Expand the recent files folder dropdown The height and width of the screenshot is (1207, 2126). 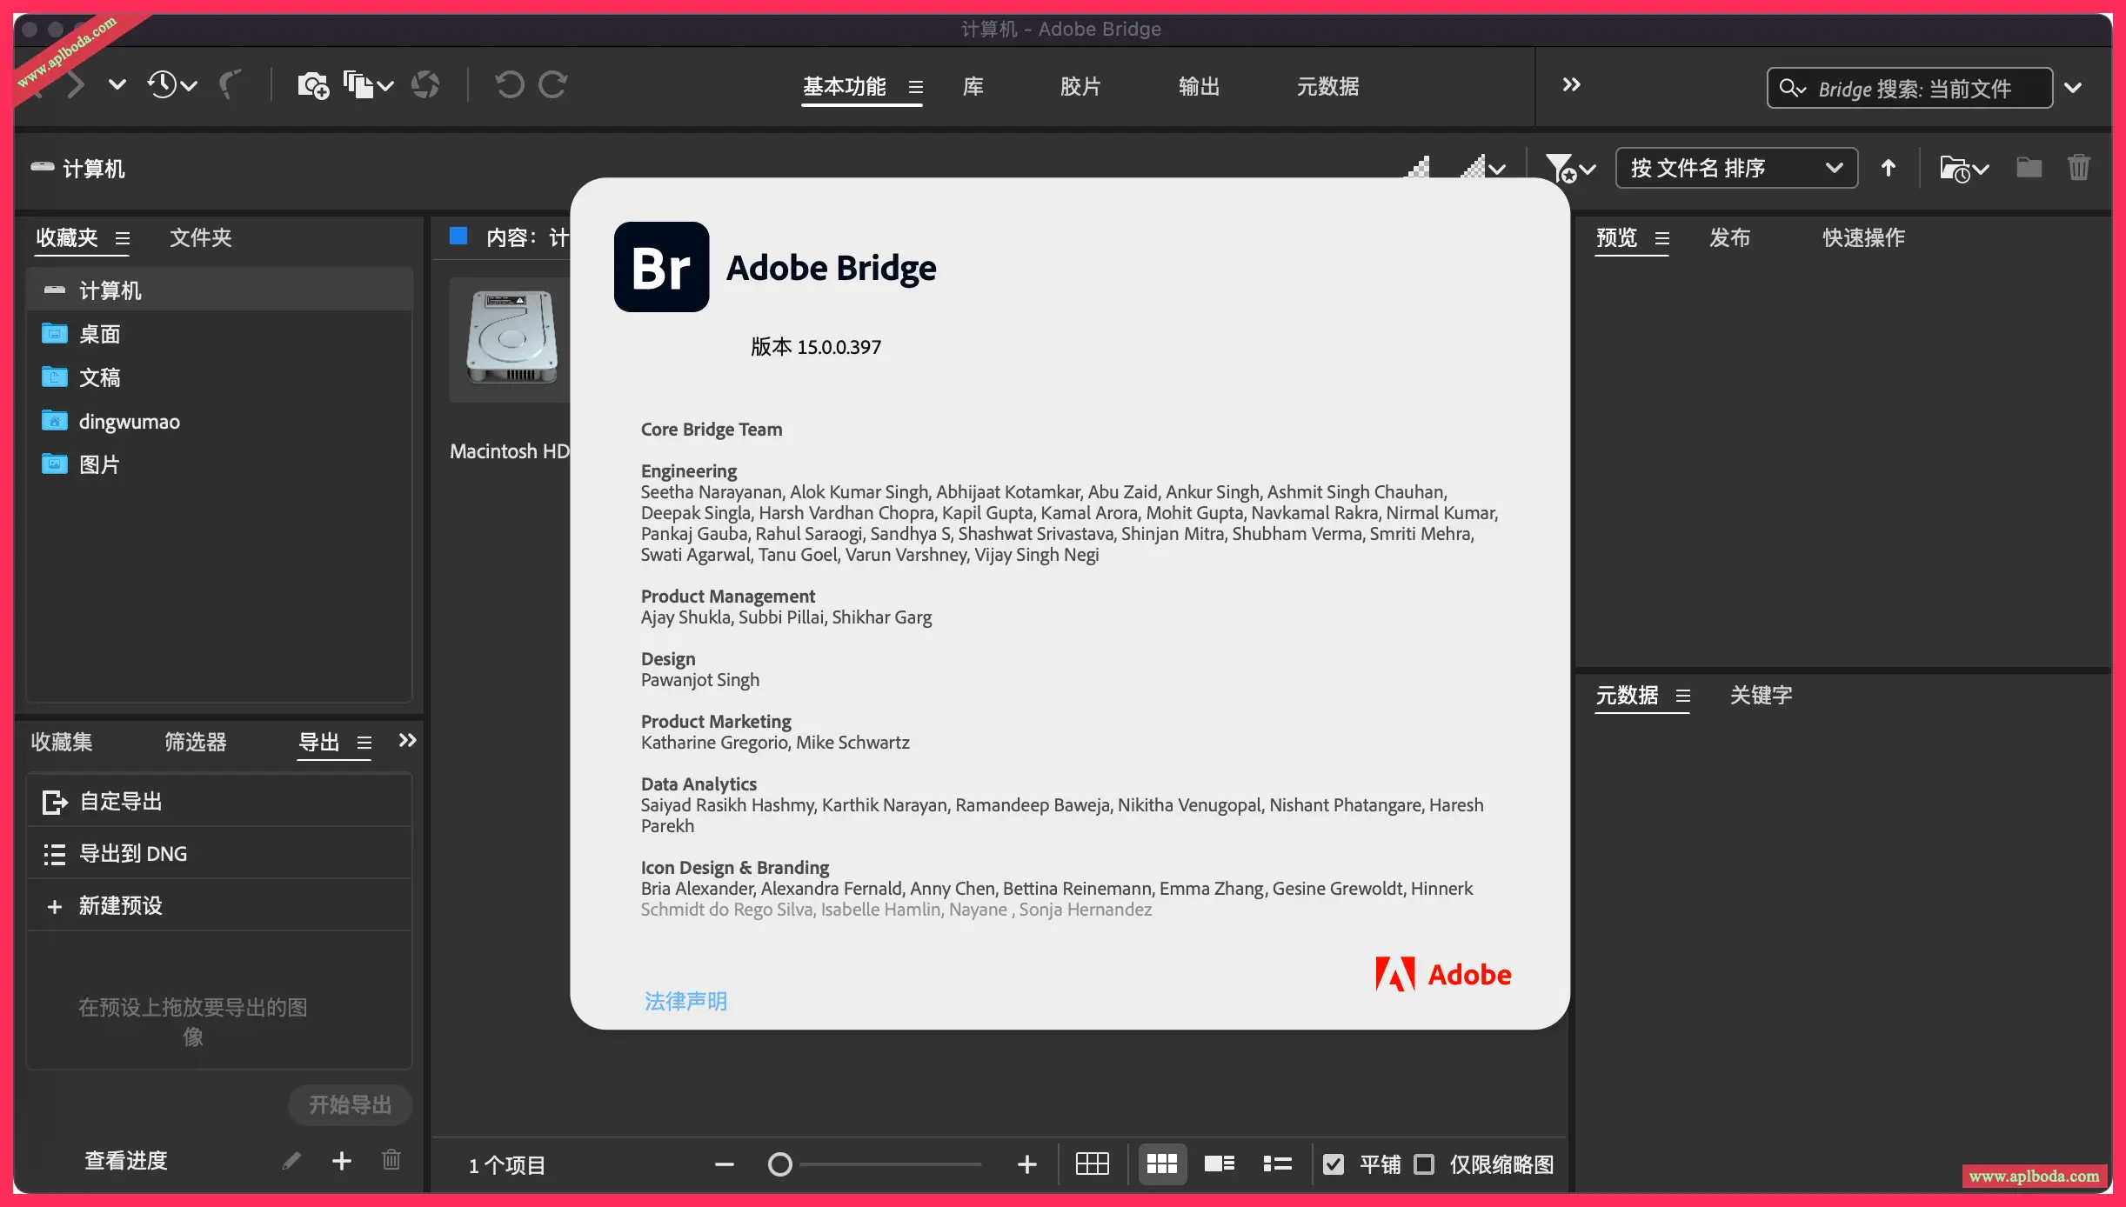[x=1962, y=167]
